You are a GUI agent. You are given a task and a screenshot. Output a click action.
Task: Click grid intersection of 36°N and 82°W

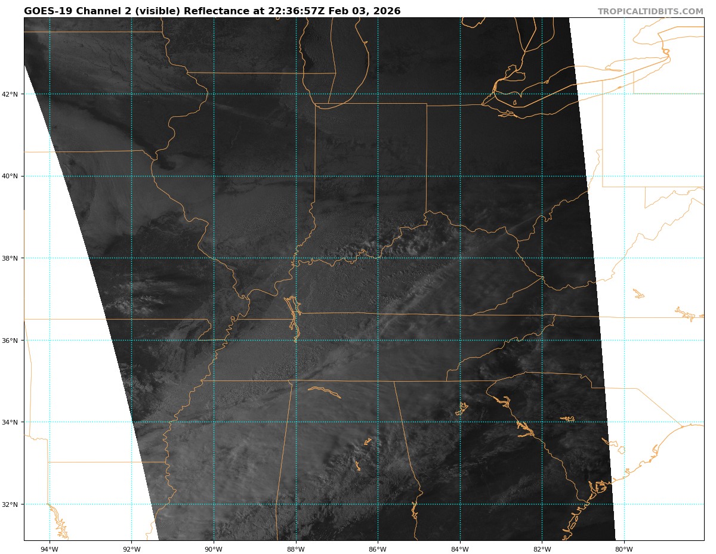pyautogui.click(x=542, y=341)
